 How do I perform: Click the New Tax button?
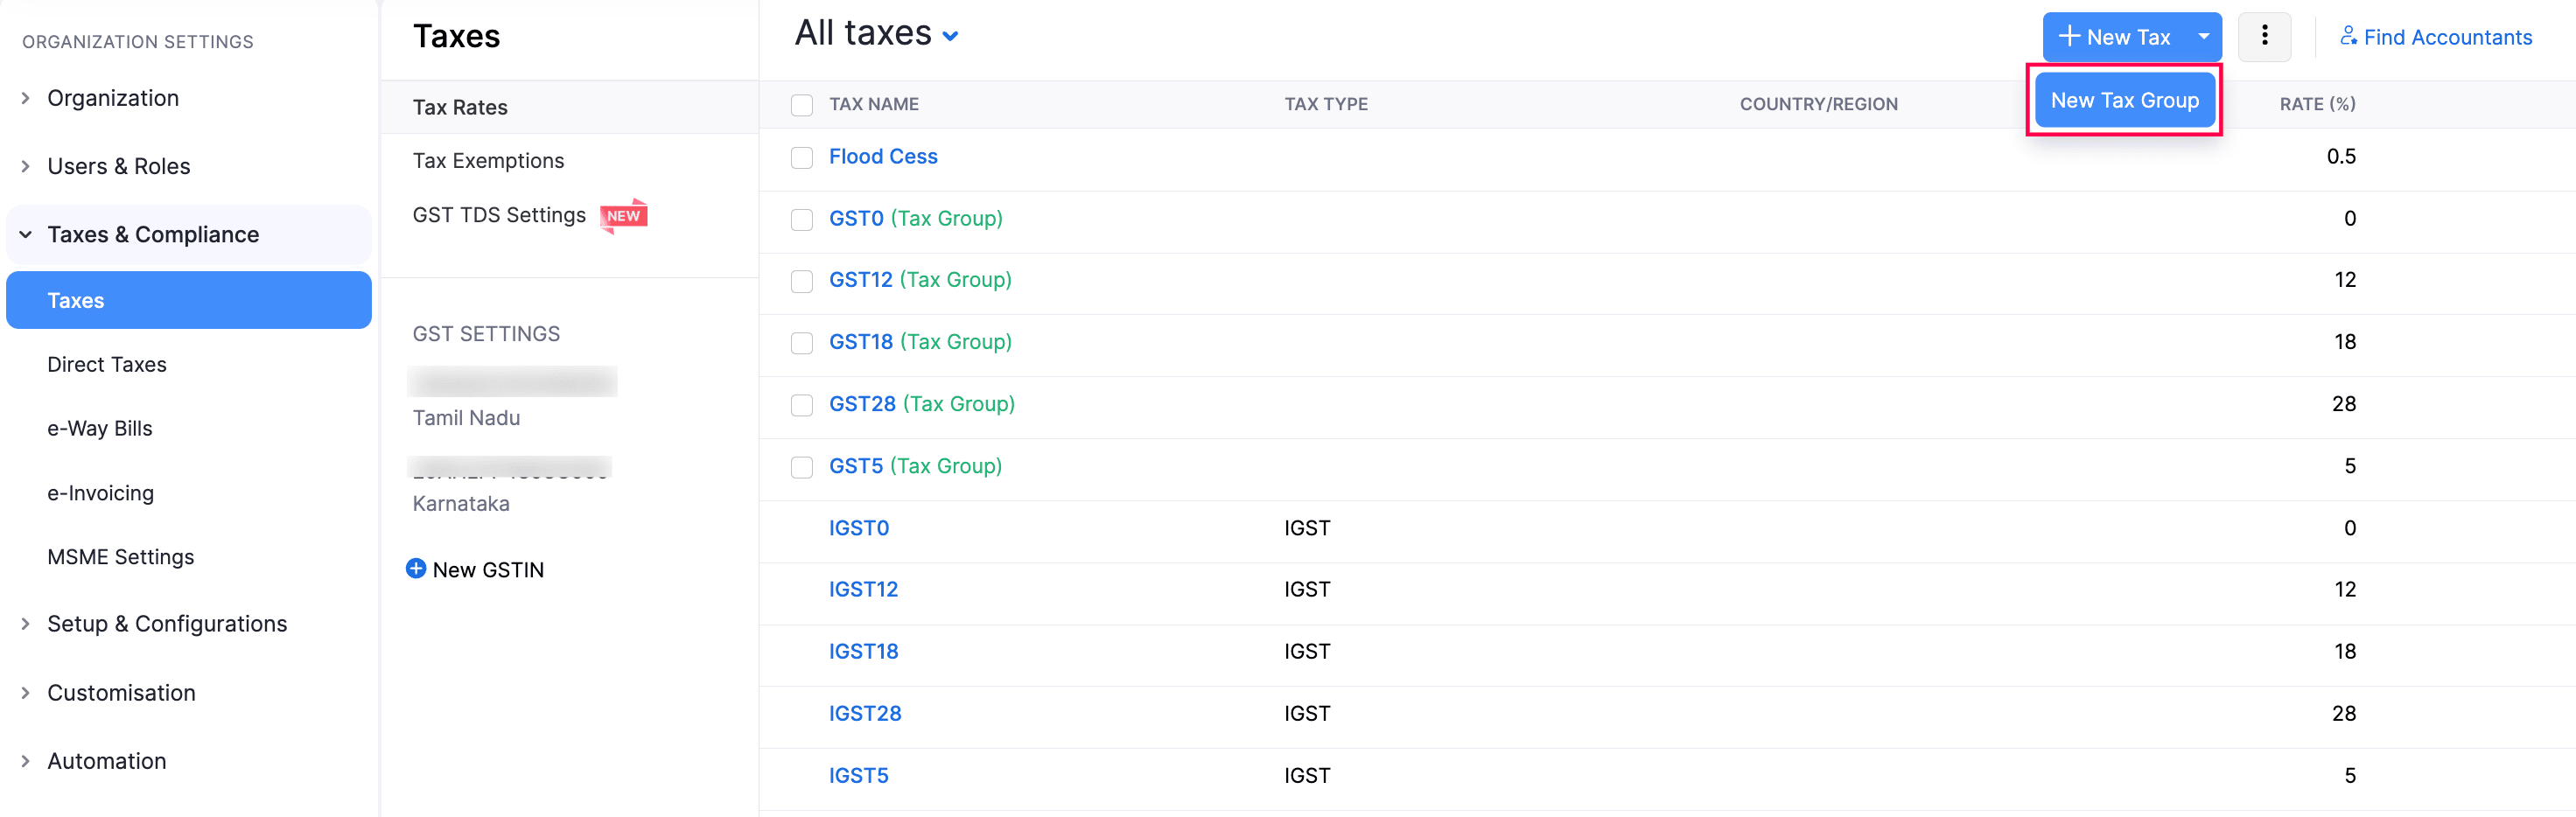(2114, 37)
